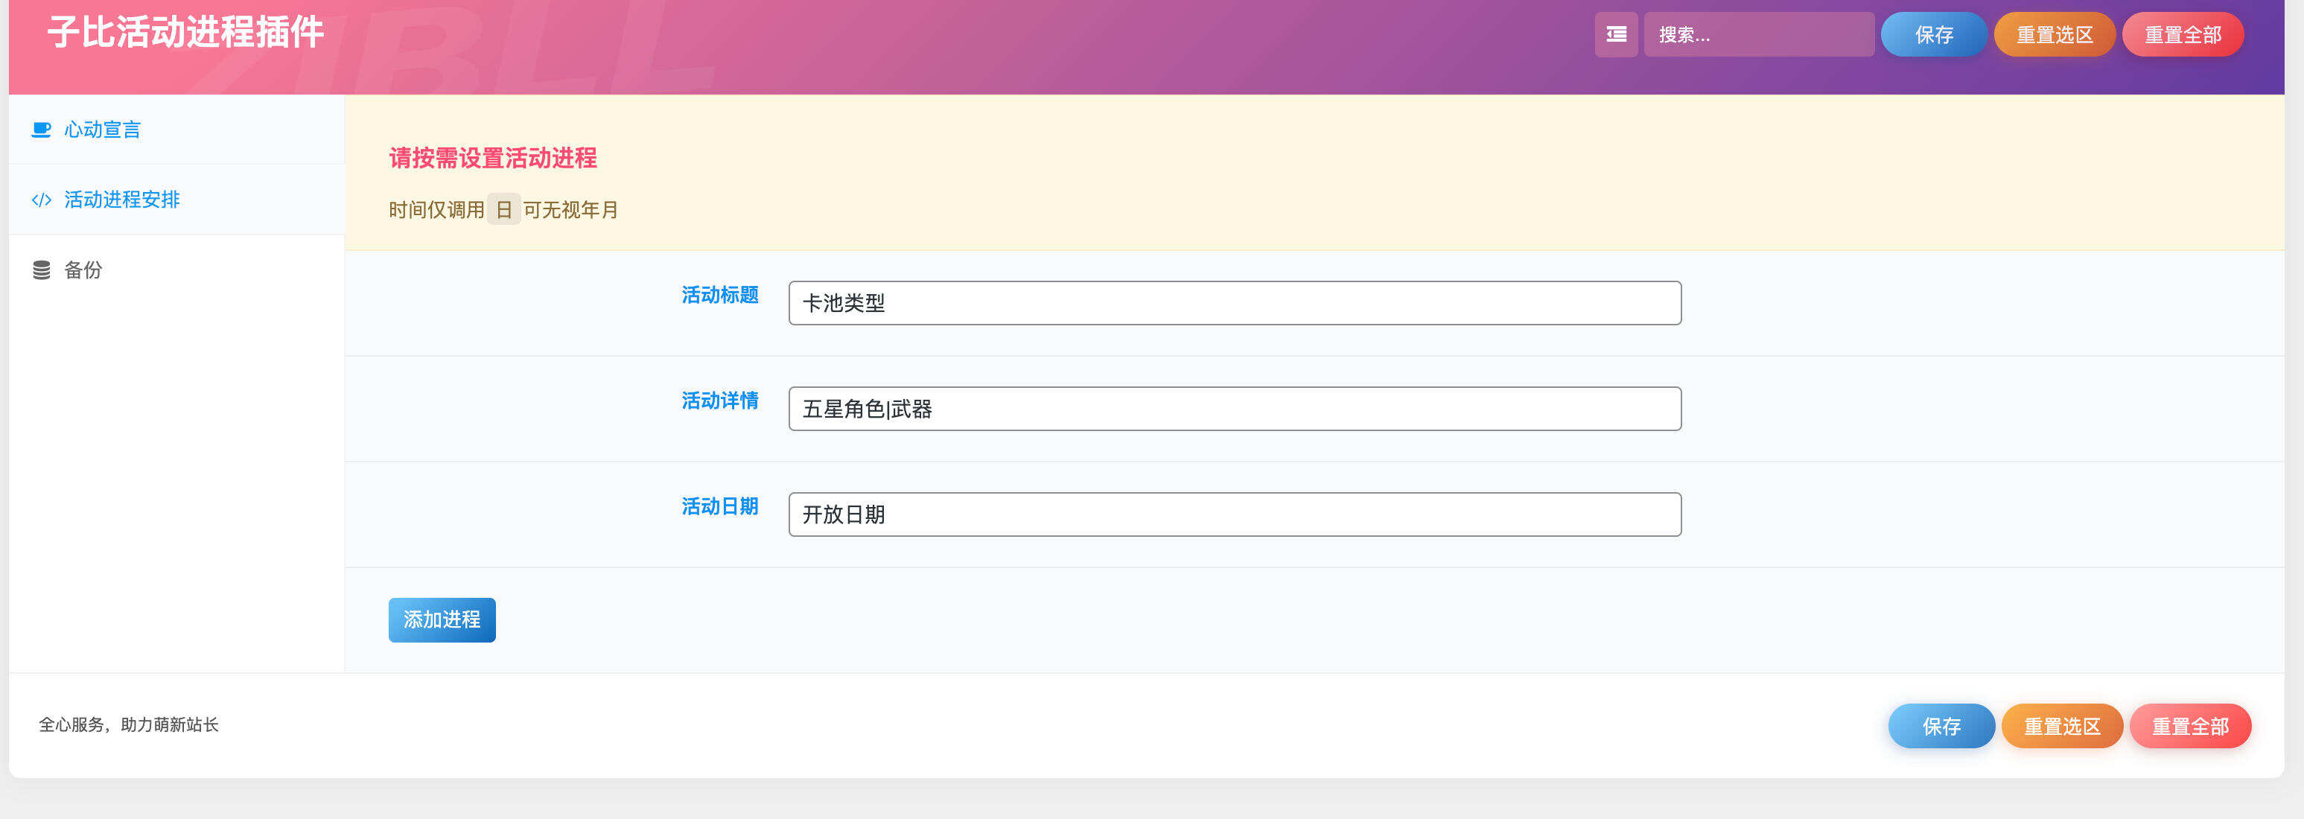Click 重置选区 in the footer bar
Viewport: 2304px width, 819px height.
2062,725
